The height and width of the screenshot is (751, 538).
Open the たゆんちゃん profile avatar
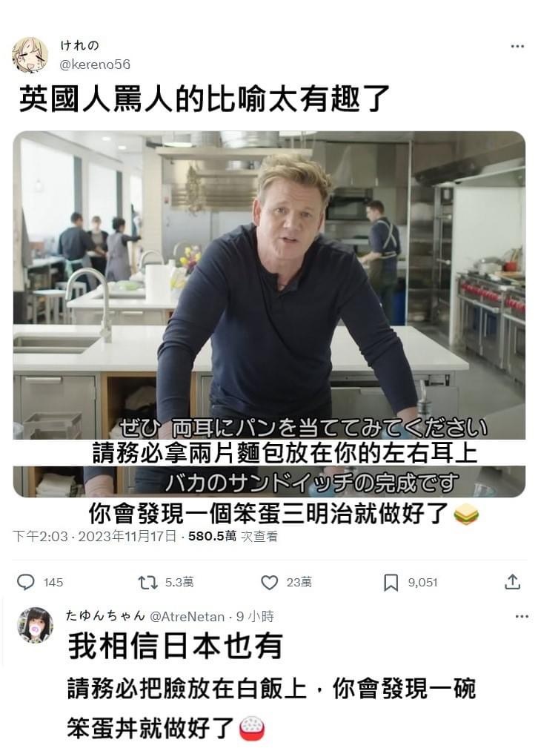click(36, 625)
